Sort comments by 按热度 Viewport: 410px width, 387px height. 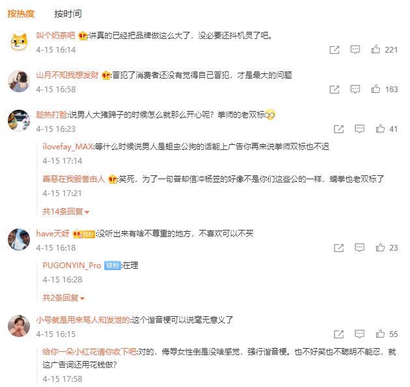pos(21,14)
